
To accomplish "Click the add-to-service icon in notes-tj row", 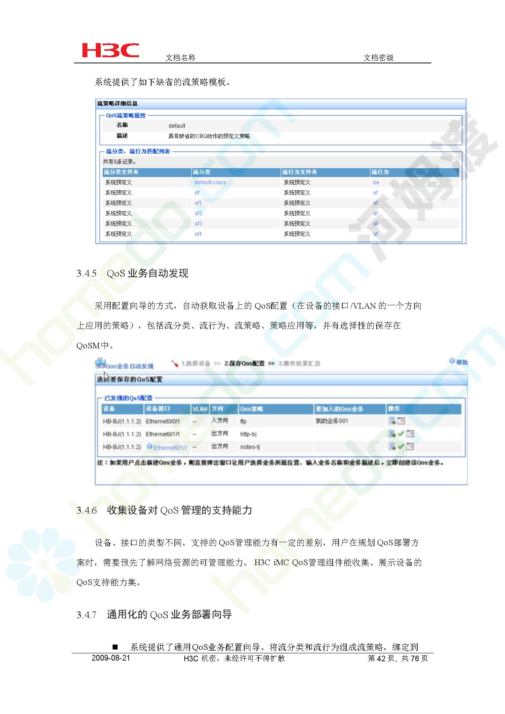I will [392, 446].
